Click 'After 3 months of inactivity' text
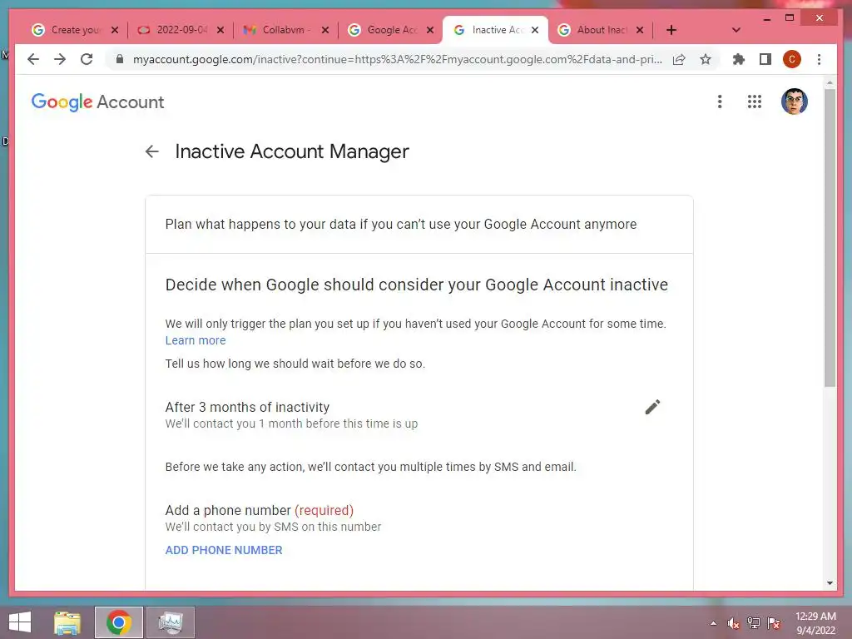Viewport: 852px width, 639px height. 247,407
